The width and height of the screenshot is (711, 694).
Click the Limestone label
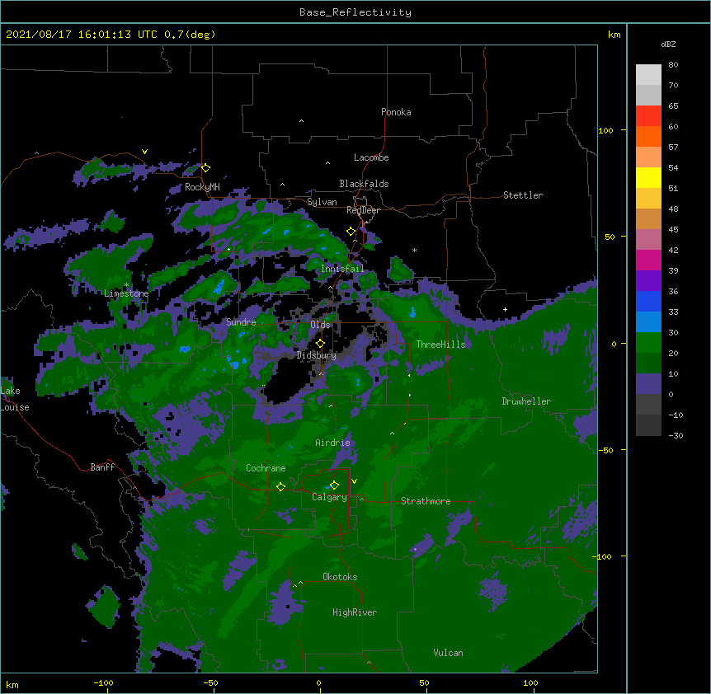click(126, 293)
